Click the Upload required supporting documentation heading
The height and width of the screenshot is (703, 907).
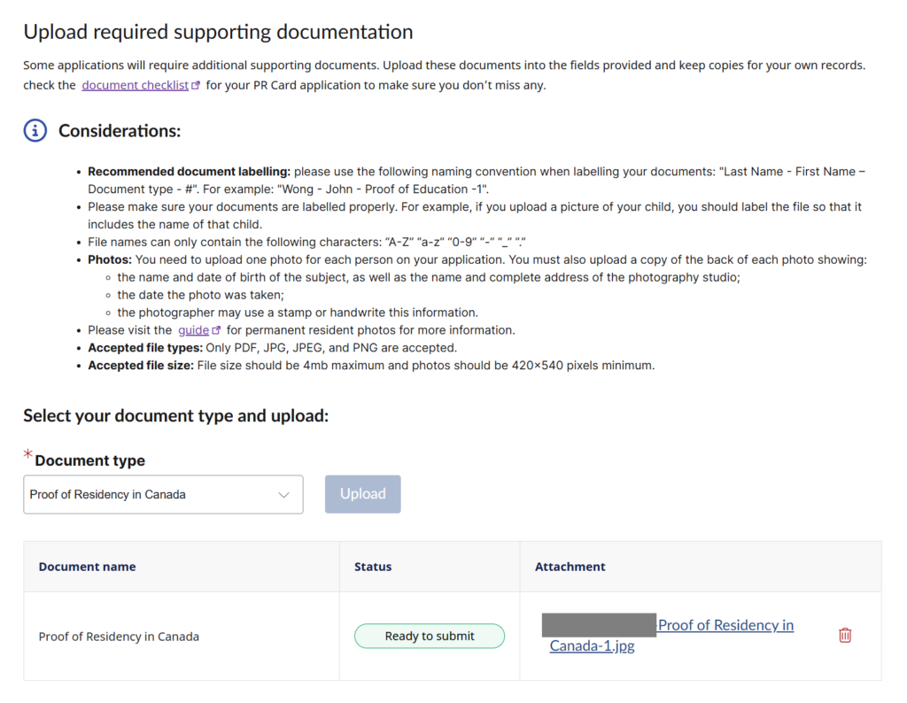[218, 33]
